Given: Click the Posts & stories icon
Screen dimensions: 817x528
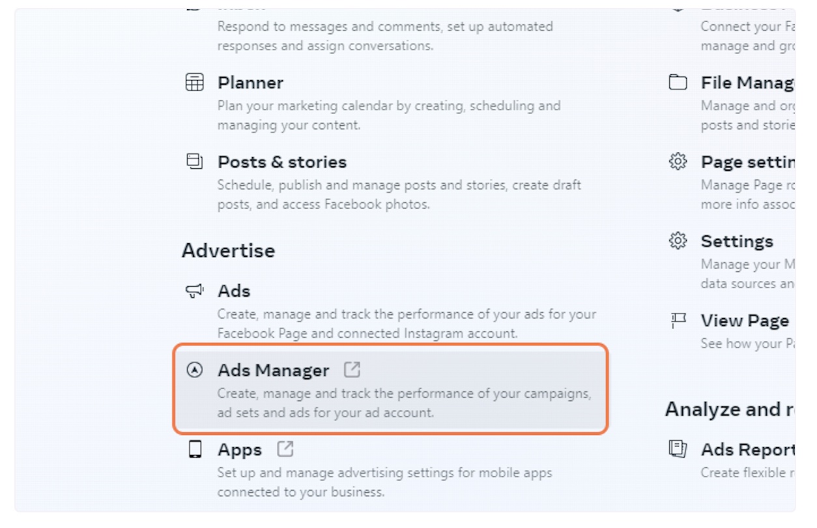Looking at the screenshot, I should click(195, 161).
